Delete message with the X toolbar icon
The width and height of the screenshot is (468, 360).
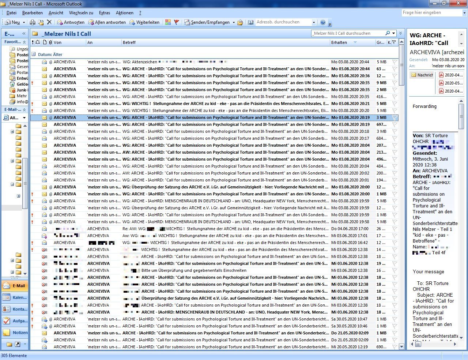coord(49,22)
